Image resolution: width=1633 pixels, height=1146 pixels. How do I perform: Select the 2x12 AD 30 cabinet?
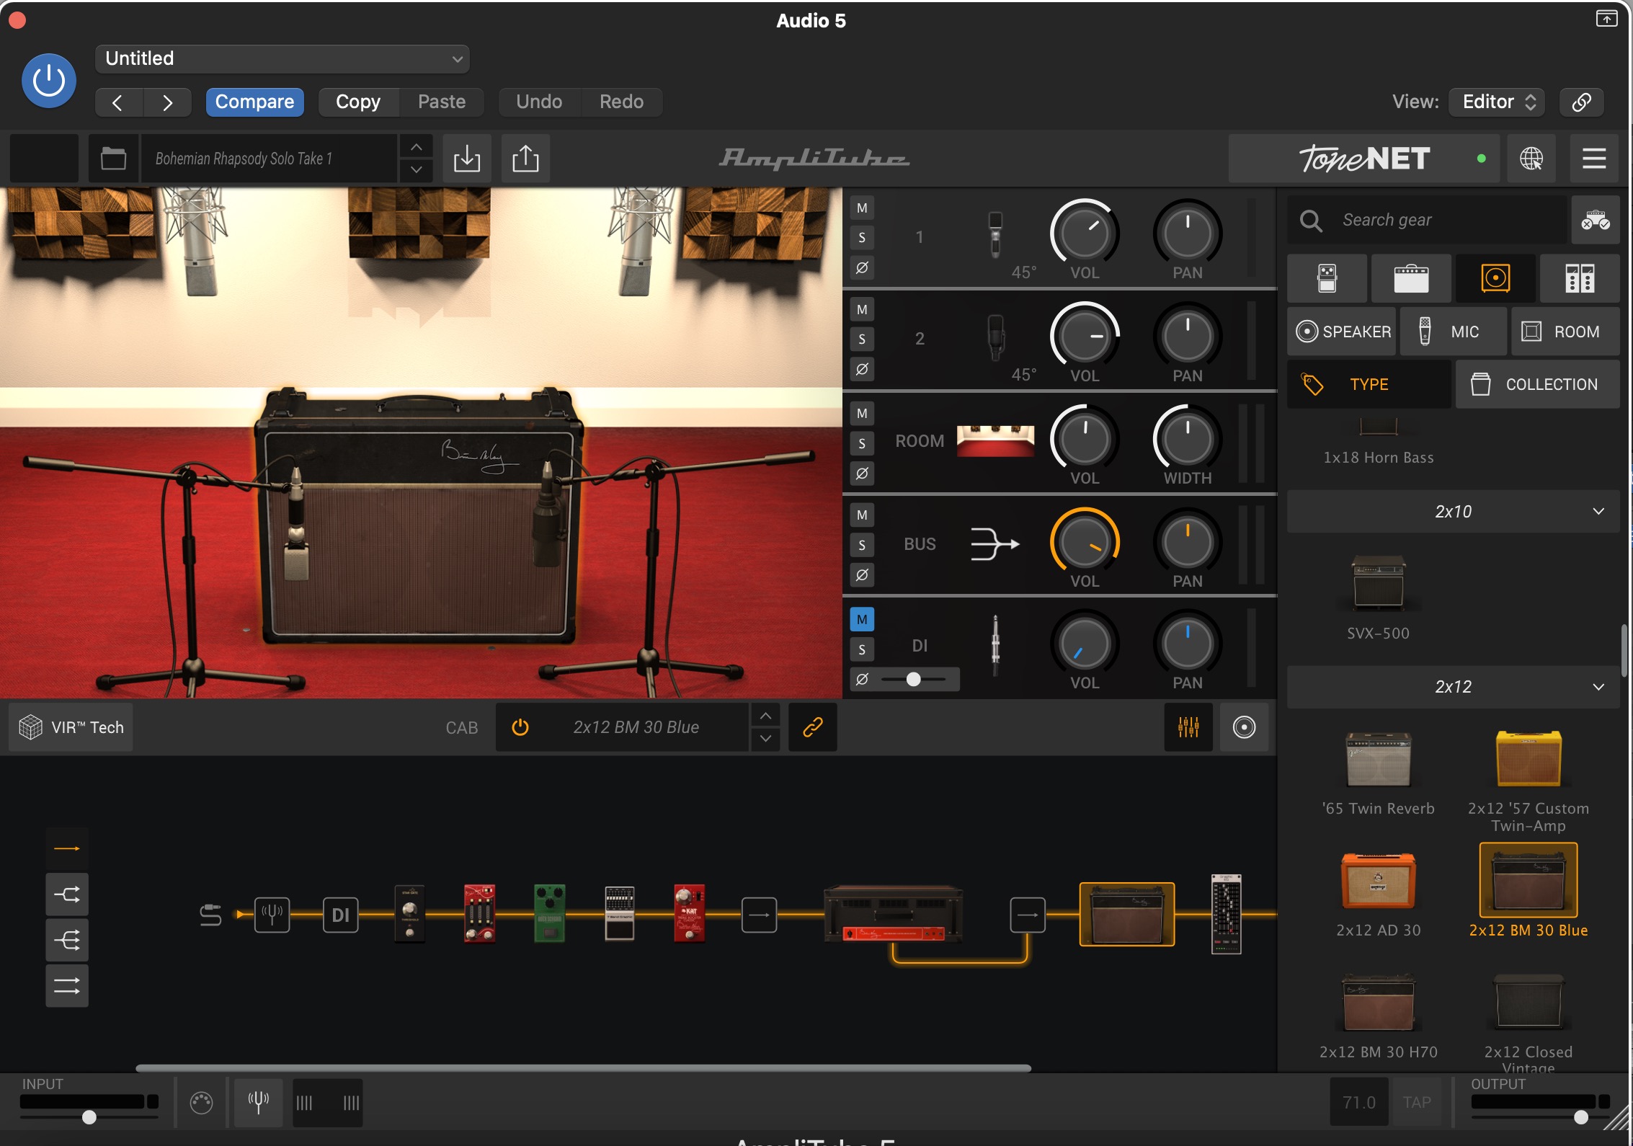click(1378, 895)
